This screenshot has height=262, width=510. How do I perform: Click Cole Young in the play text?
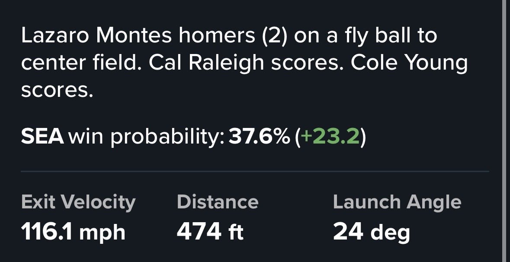click(x=409, y=63)
